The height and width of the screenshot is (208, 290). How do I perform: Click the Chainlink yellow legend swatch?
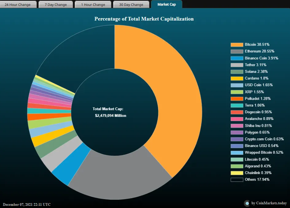click(237, 173)
